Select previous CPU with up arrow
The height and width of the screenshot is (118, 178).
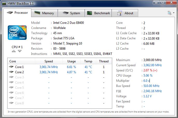click(14, 51)
